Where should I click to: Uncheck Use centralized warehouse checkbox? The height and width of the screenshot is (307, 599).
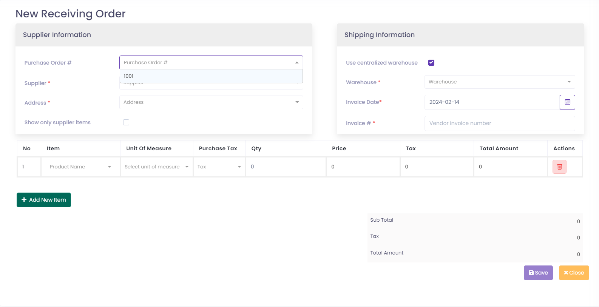tap(431, 63)
